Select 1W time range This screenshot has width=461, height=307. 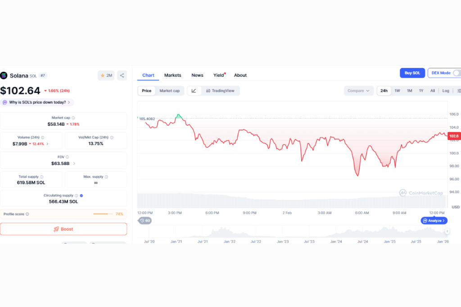pos(397,91)
